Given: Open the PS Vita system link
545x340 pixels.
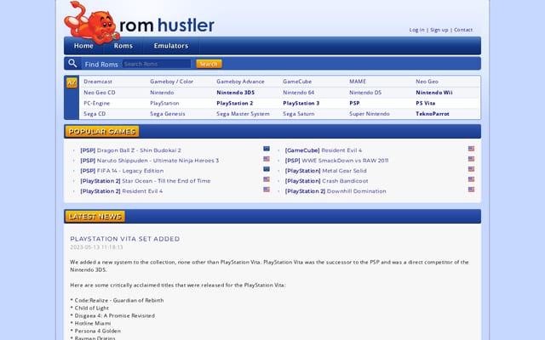Looking at the screenshot, I should tap(426, 104).
